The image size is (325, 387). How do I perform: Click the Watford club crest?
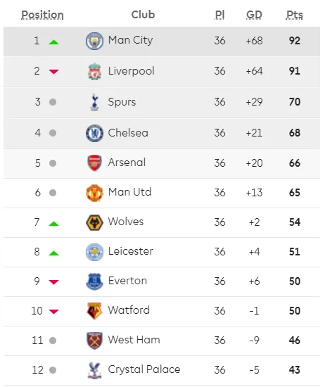[x=94, y=311]
